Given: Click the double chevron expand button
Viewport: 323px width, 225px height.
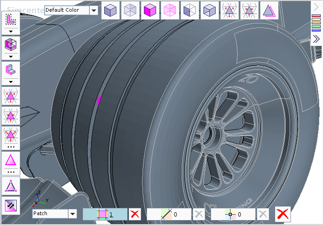Looking at the screenshot, I should [x=316, y=39].
